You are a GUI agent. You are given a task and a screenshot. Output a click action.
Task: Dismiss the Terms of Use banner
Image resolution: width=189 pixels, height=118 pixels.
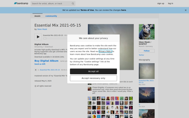[186, 10]
